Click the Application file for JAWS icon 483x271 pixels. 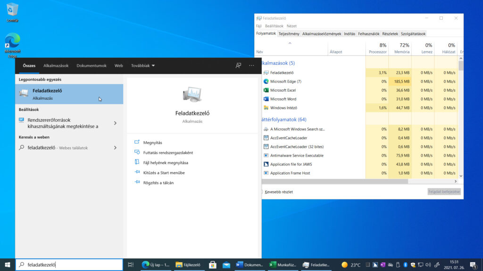point(266,164)
